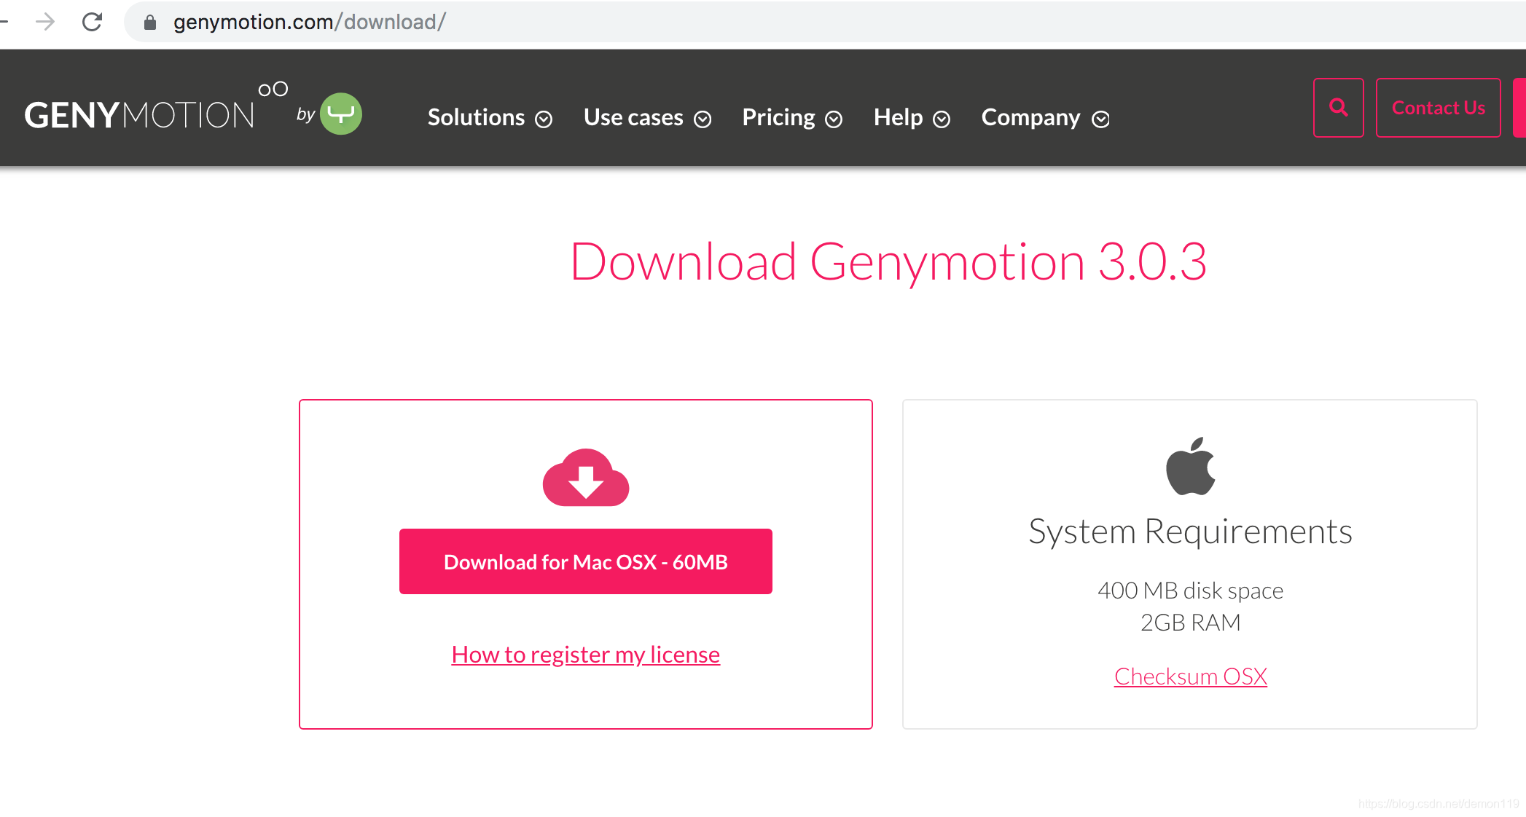Open the Pricing menu item
The height and width of the screenshot is (817, 1526).
pos(778,117)
